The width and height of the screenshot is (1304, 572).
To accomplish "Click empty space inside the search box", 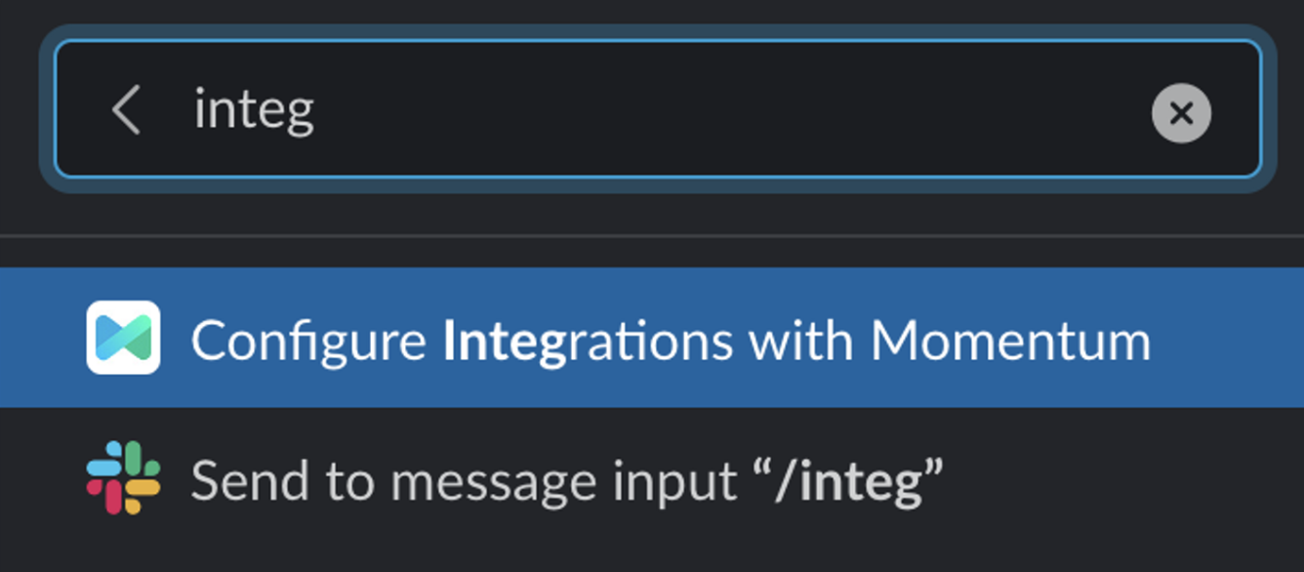I will (732, 109).
